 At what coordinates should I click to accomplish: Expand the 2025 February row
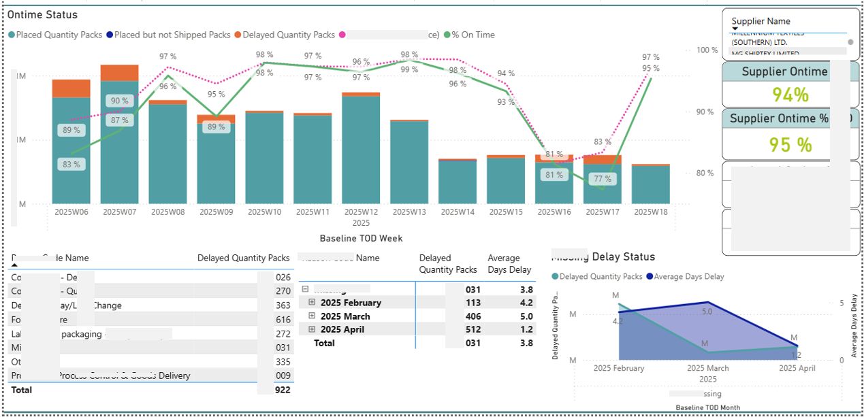[313, 303]
